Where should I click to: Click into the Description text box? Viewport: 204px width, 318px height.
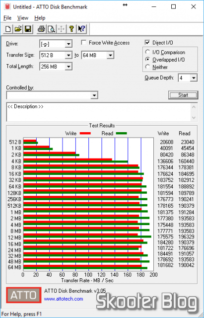pyautogui.click(x=99, y=112)
